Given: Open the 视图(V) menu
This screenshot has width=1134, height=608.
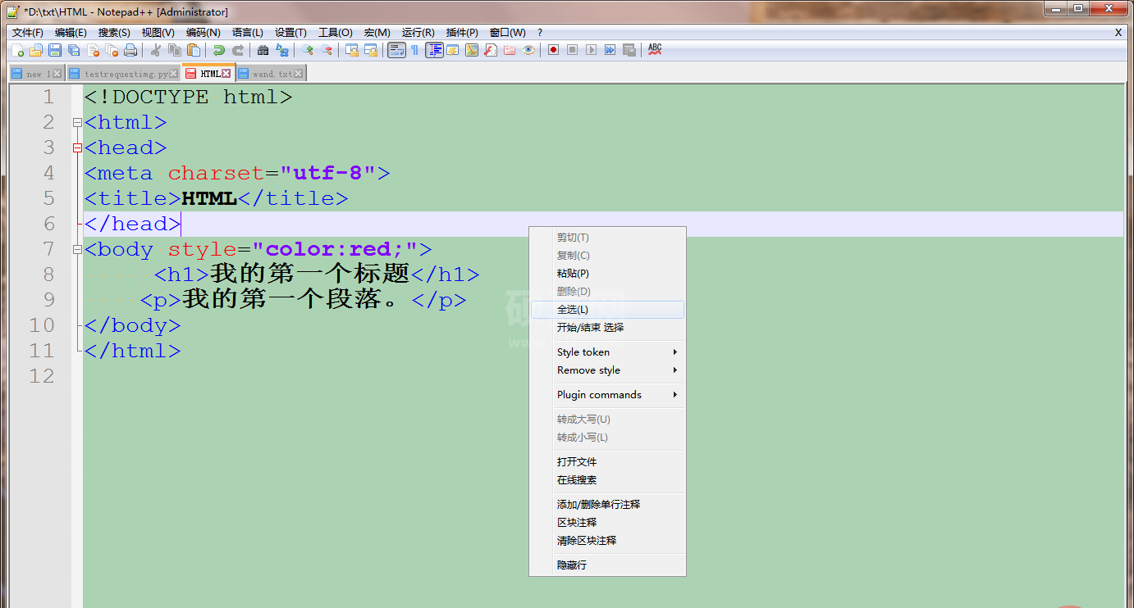Looking at the screenshot, I should click(158, 33).
